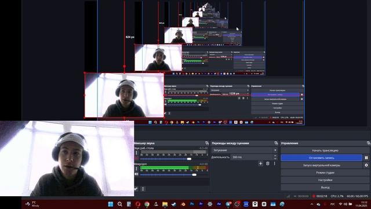
Task: Click the Переходы между сценами panel title
Action: [x=230, y=143]
